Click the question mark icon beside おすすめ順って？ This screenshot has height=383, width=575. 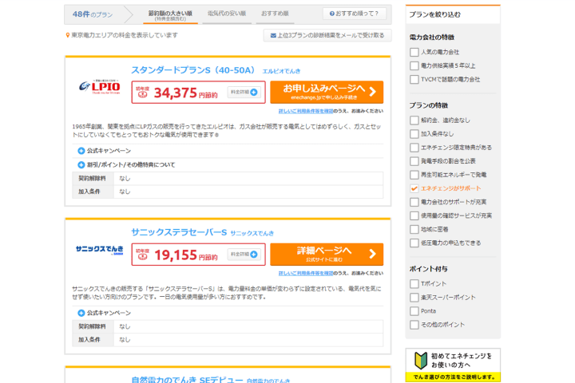pyautogui.click(x=332, y=14)
